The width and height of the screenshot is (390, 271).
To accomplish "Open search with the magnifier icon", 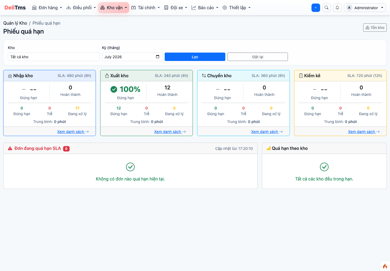I will click(x=327, y=8).
